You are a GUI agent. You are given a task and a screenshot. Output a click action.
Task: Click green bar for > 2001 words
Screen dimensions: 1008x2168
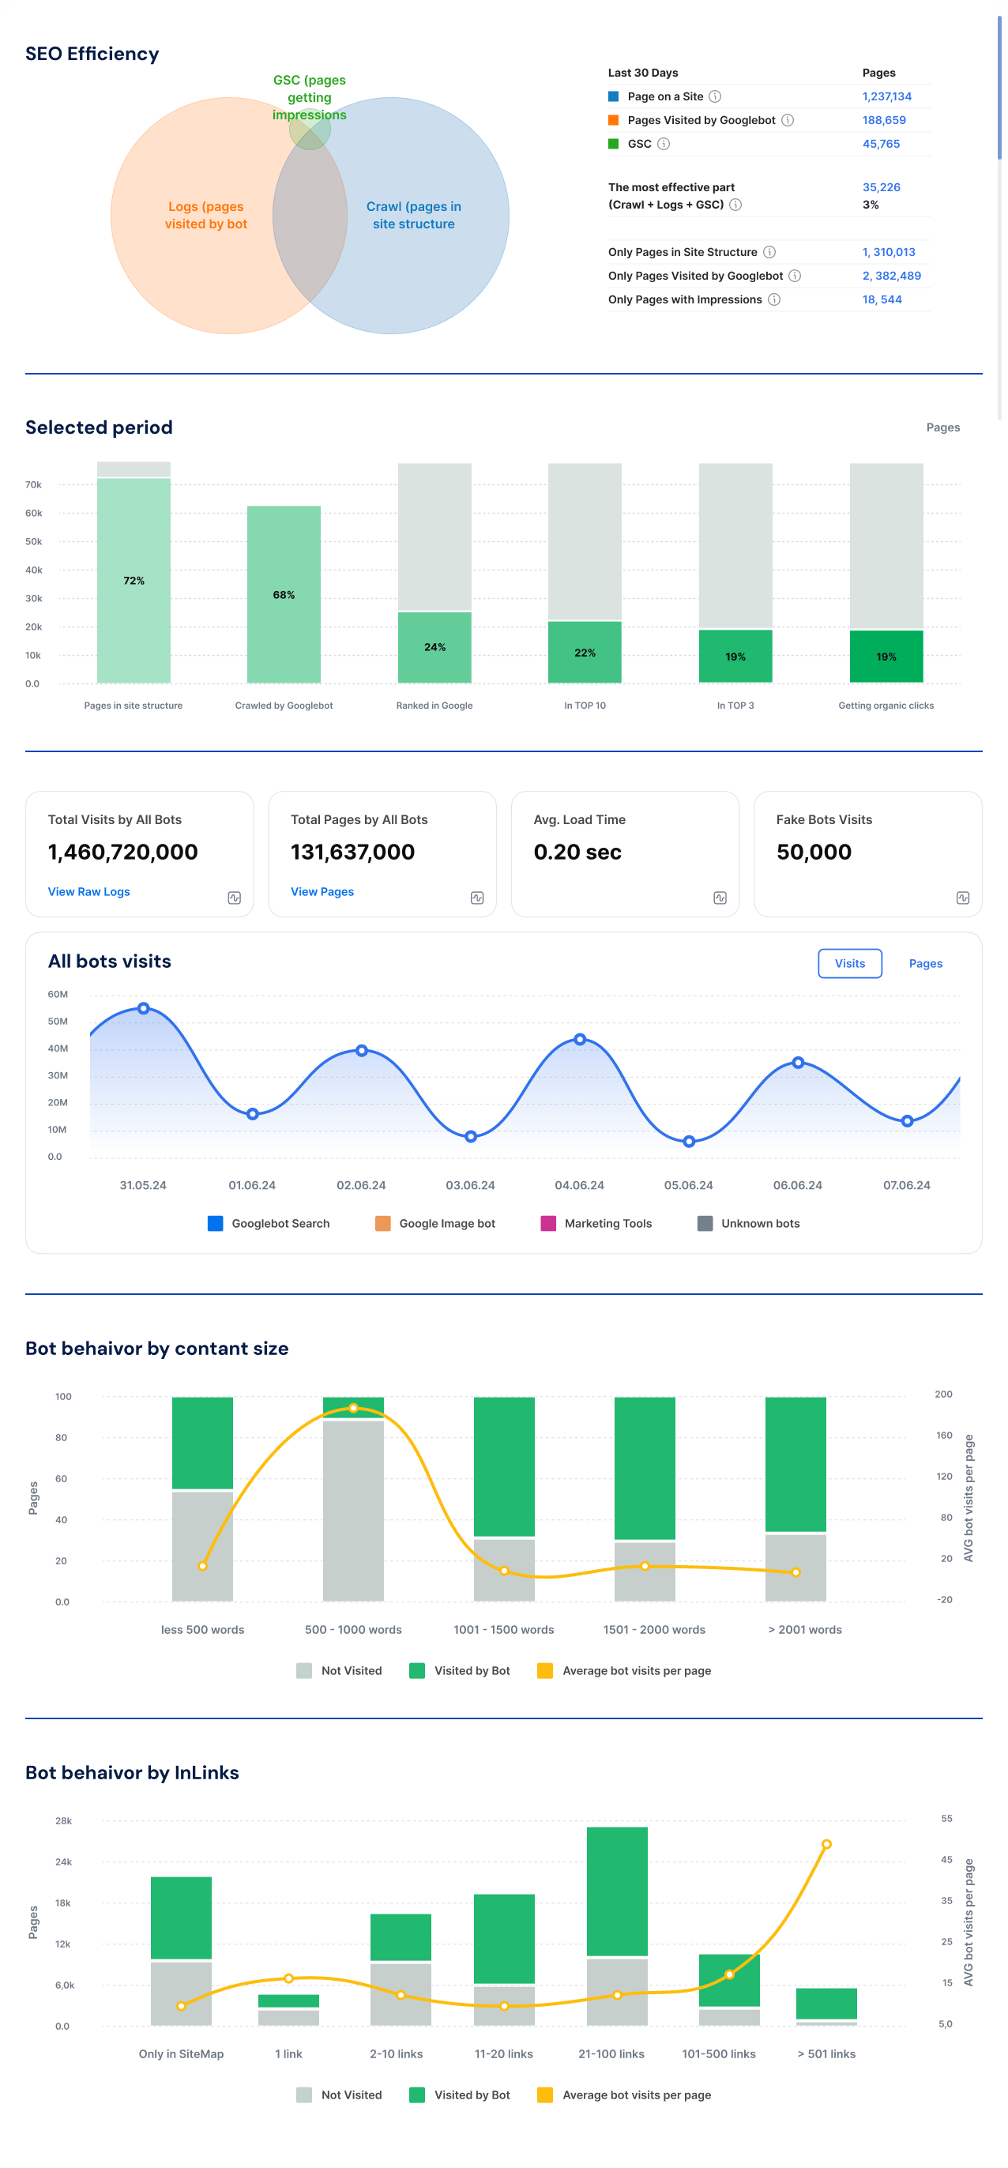[796, 1464]
